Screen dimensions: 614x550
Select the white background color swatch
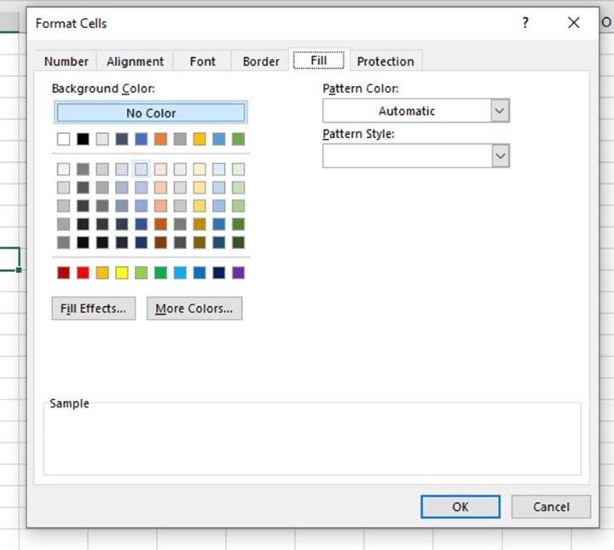click(64, 139)
